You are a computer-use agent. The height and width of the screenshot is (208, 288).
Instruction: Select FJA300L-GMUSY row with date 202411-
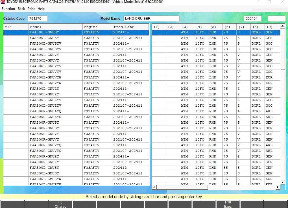76,168
